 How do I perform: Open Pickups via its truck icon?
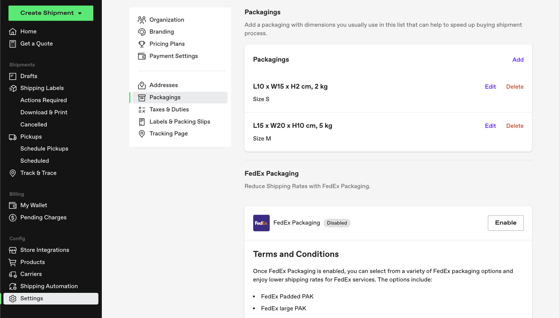(x=13, y=137)
